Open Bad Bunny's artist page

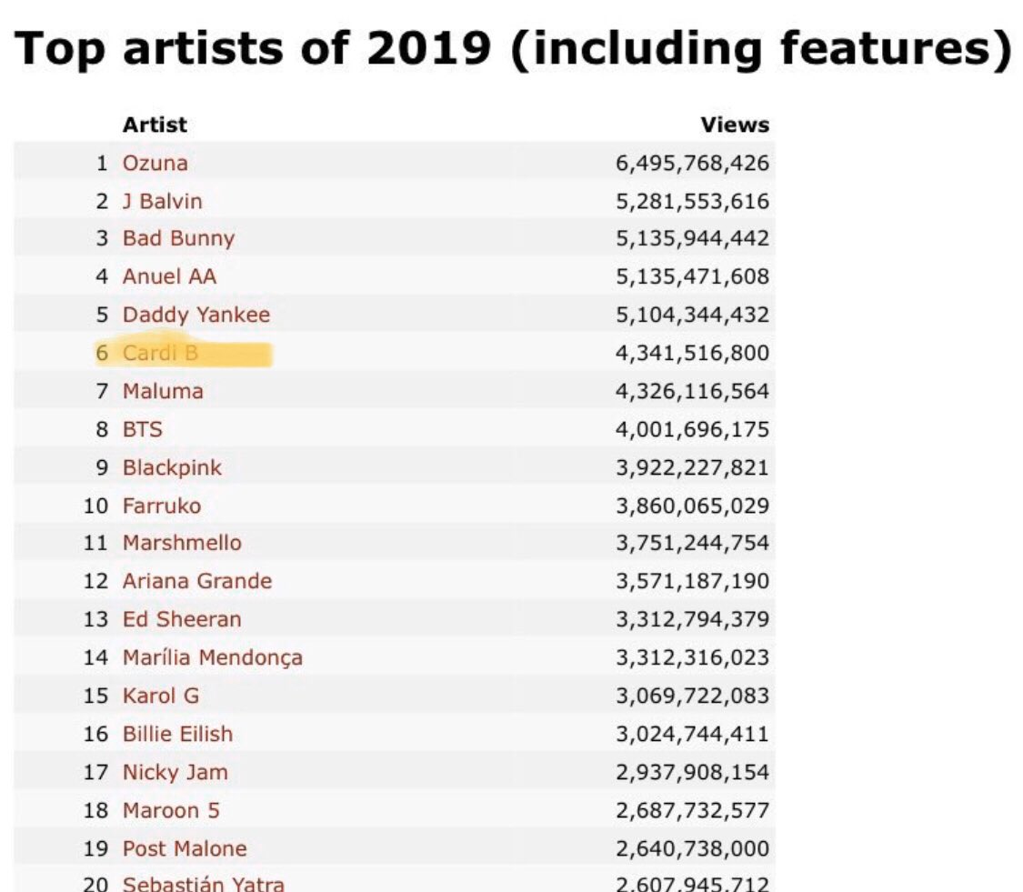point(179,239)
